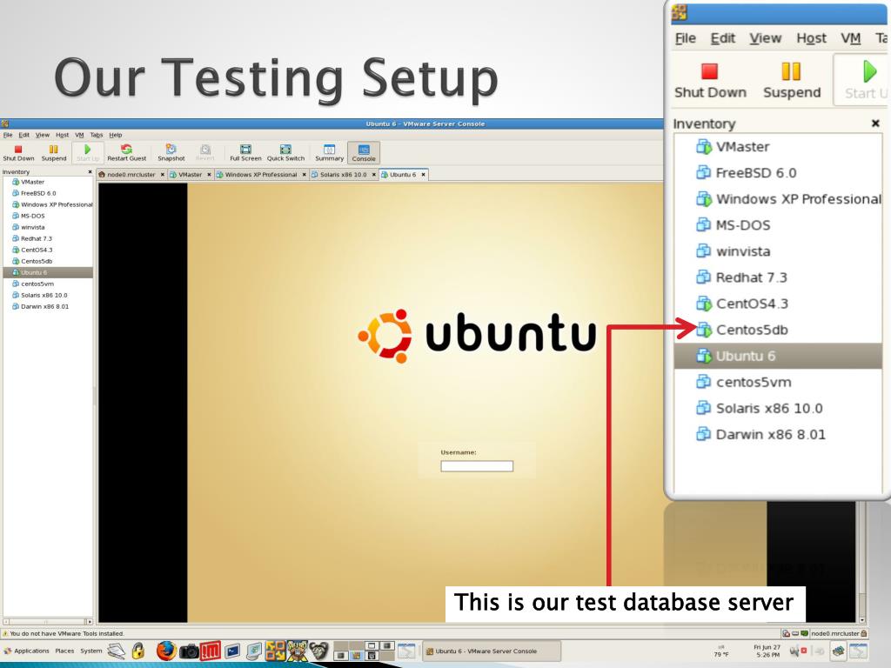
Task: Close the Inventory pane in the small console window
Action: coord(90,171)
